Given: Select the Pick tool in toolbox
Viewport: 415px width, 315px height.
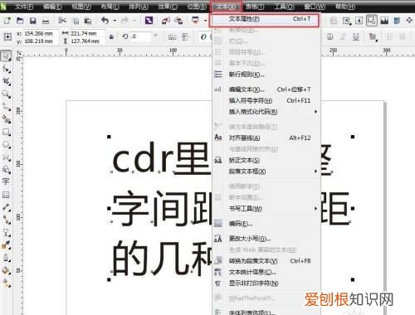Looking at the screenshot, I should pyautogui.click(x=6, y=56).
